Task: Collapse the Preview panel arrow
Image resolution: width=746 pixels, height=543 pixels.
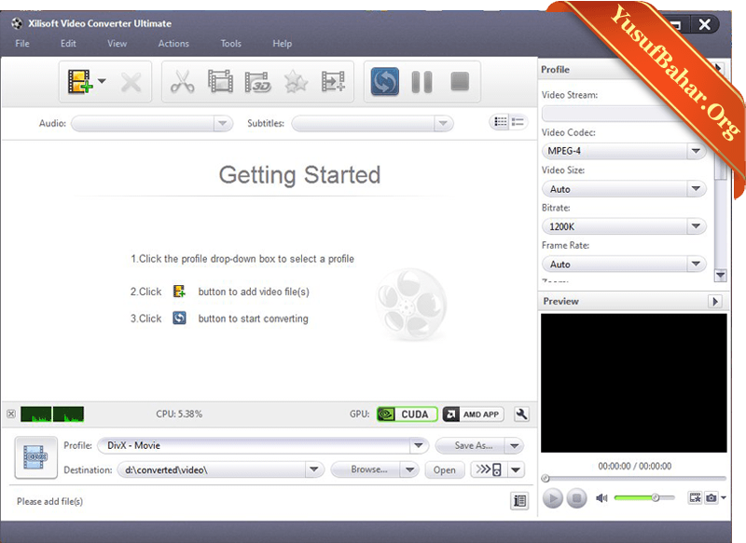Action: click(715, 301)
